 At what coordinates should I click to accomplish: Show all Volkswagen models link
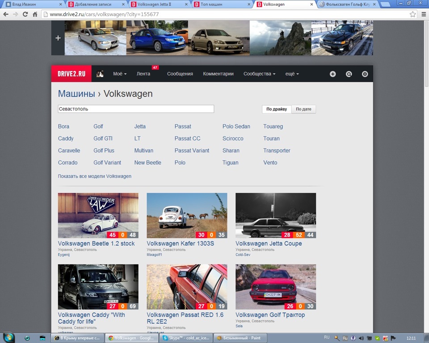pos(95,176)
